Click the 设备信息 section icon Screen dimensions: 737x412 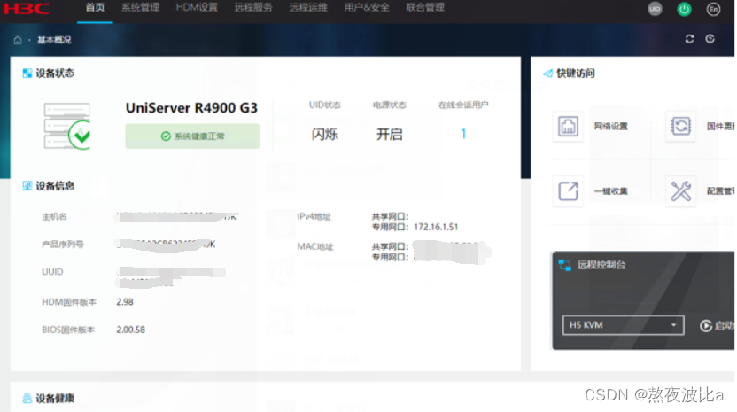[27, 186]
